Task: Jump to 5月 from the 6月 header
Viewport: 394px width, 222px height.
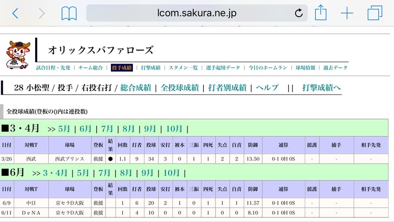Action: pyautogui.click(x=83, y=173)
